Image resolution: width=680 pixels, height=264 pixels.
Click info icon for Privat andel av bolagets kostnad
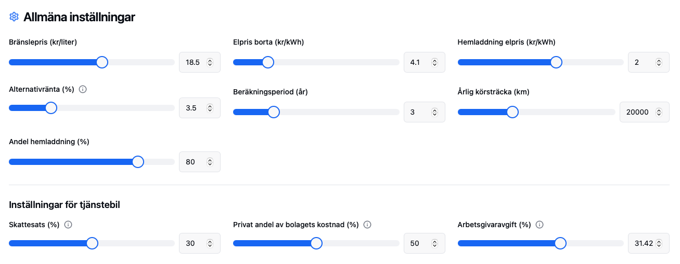click(x=367, y=225)
